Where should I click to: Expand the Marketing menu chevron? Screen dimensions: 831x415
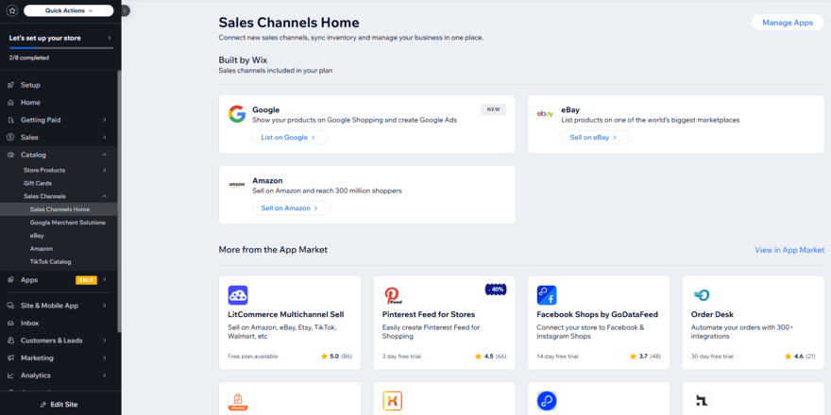coord(105,357)
